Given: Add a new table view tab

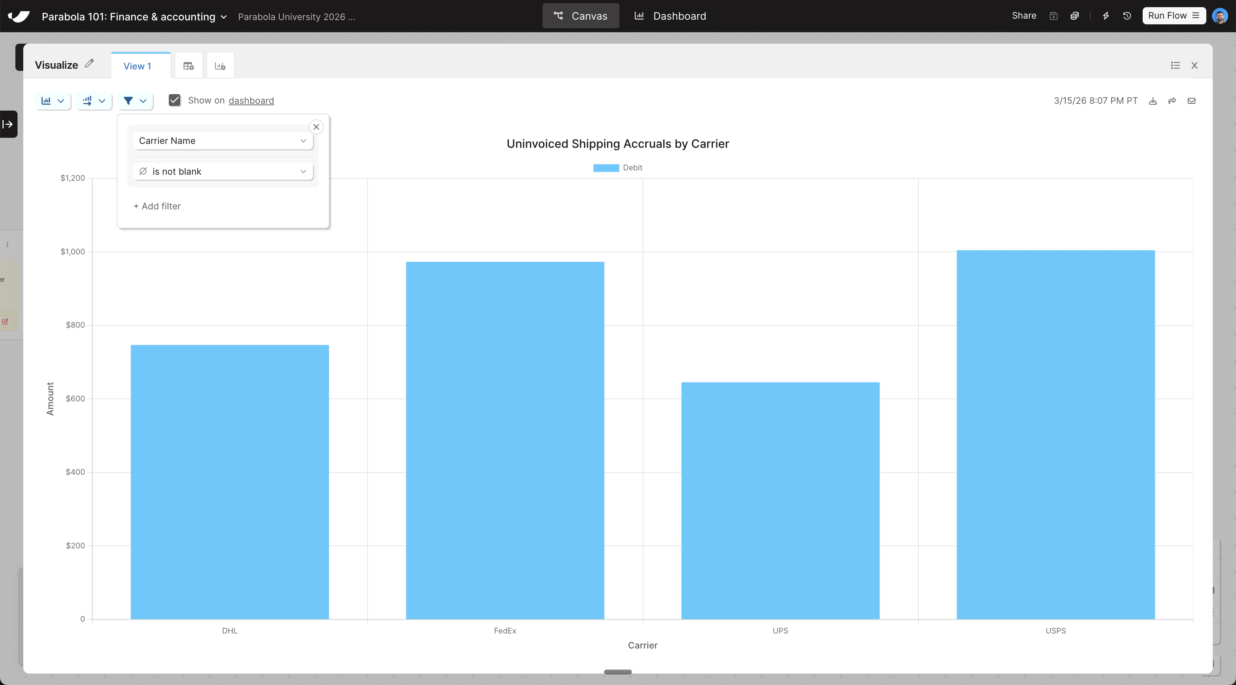Looking at the screenshot, I should click(188, 66).
